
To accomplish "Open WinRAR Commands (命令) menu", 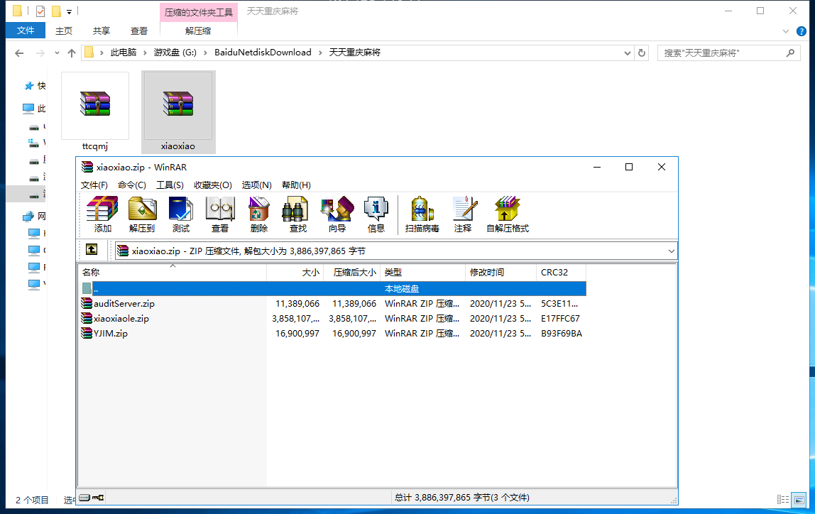I will [132, 185].
